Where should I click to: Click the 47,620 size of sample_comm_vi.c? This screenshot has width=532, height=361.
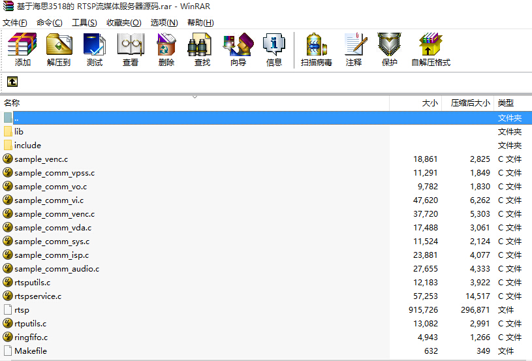click(426, 200)
